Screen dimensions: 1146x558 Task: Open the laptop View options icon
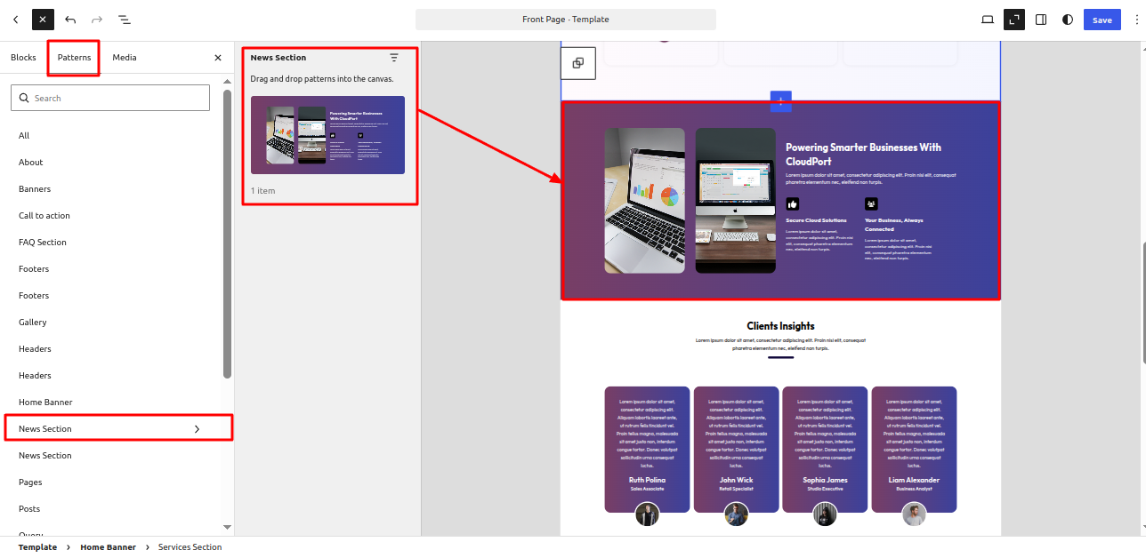pyautogui.click(x=988, y=20)
